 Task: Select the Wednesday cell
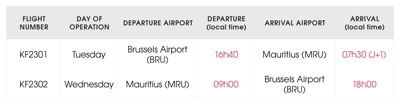(89, 84)
